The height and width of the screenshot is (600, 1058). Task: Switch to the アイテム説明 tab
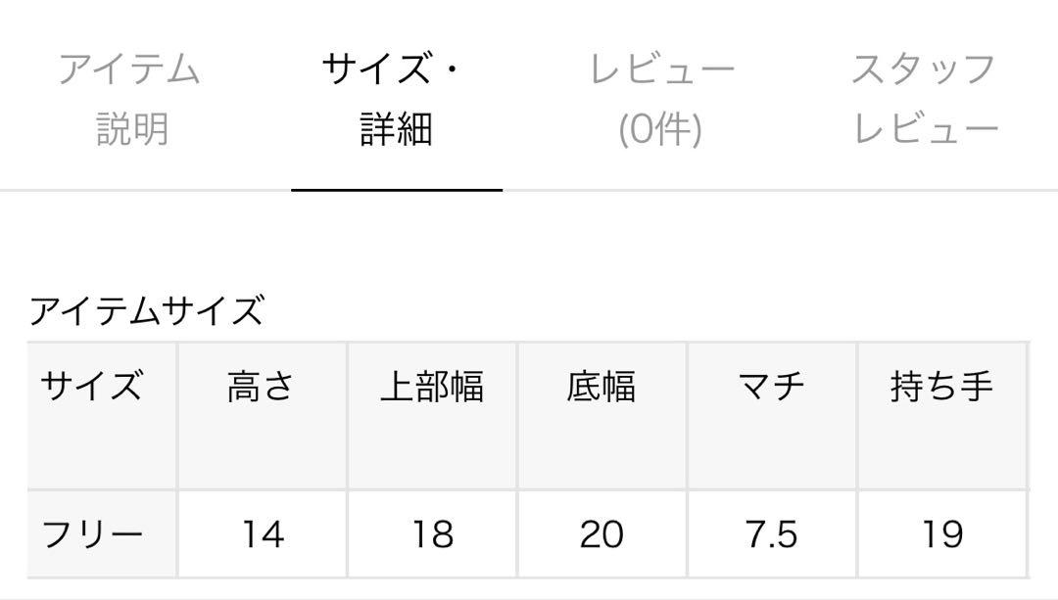[x=130, y=99]
